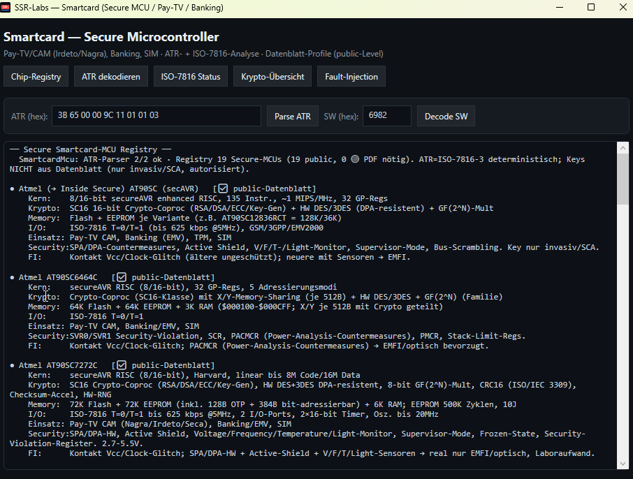Open the Krypto-Übersicht
The image size is (633, 479).
coord(272,77)
